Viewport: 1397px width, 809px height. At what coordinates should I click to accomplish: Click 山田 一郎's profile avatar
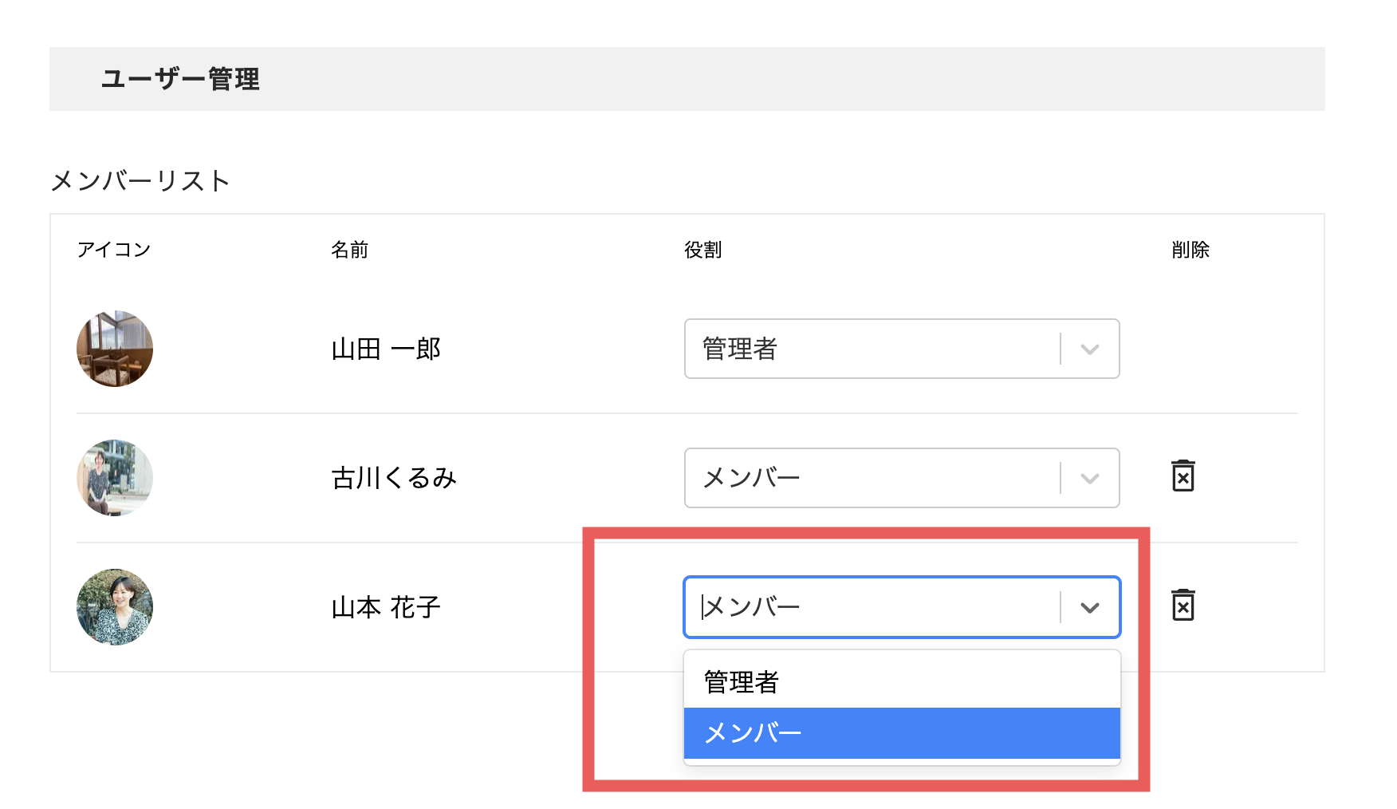pyautogui.click(x=115, y=349)
